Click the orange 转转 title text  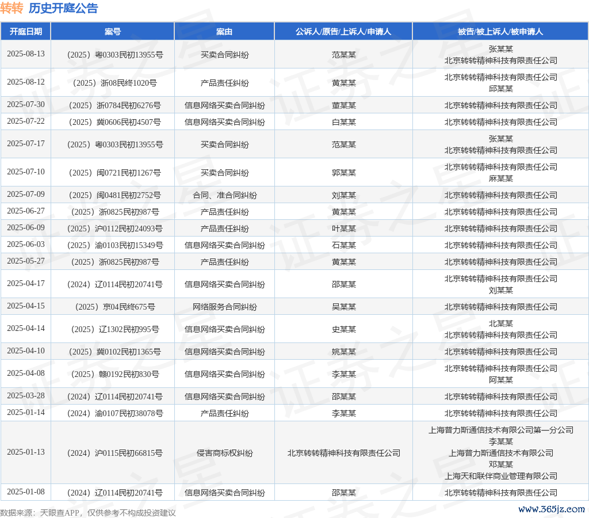[x=12, y=8]
